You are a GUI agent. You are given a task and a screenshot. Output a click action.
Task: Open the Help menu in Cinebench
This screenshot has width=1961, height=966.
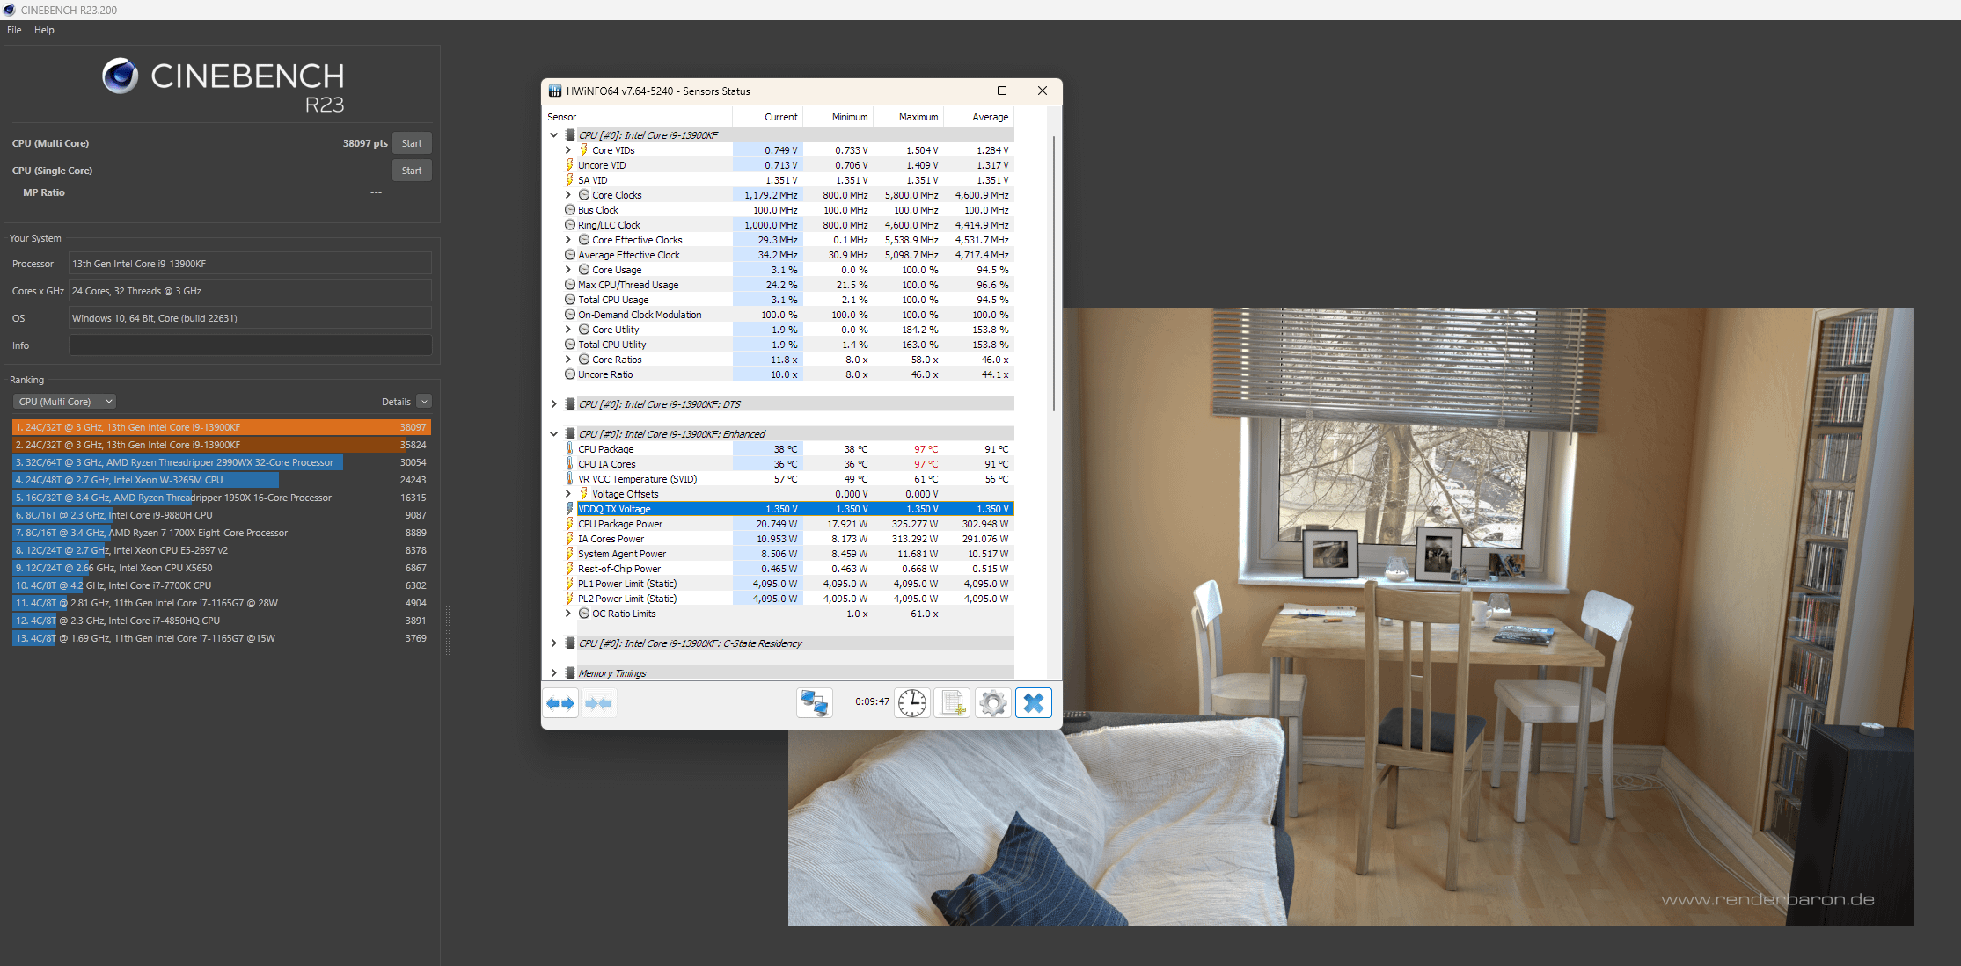coord(43,29)
